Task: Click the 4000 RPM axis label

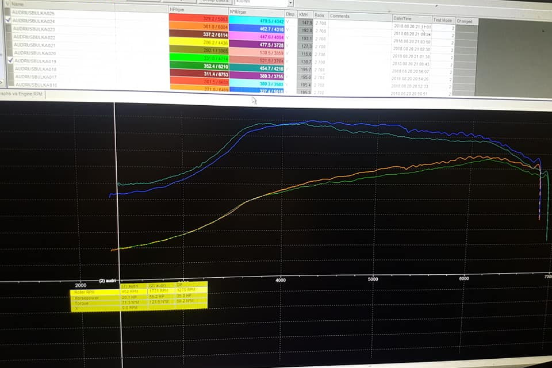Action: [281, 280]
